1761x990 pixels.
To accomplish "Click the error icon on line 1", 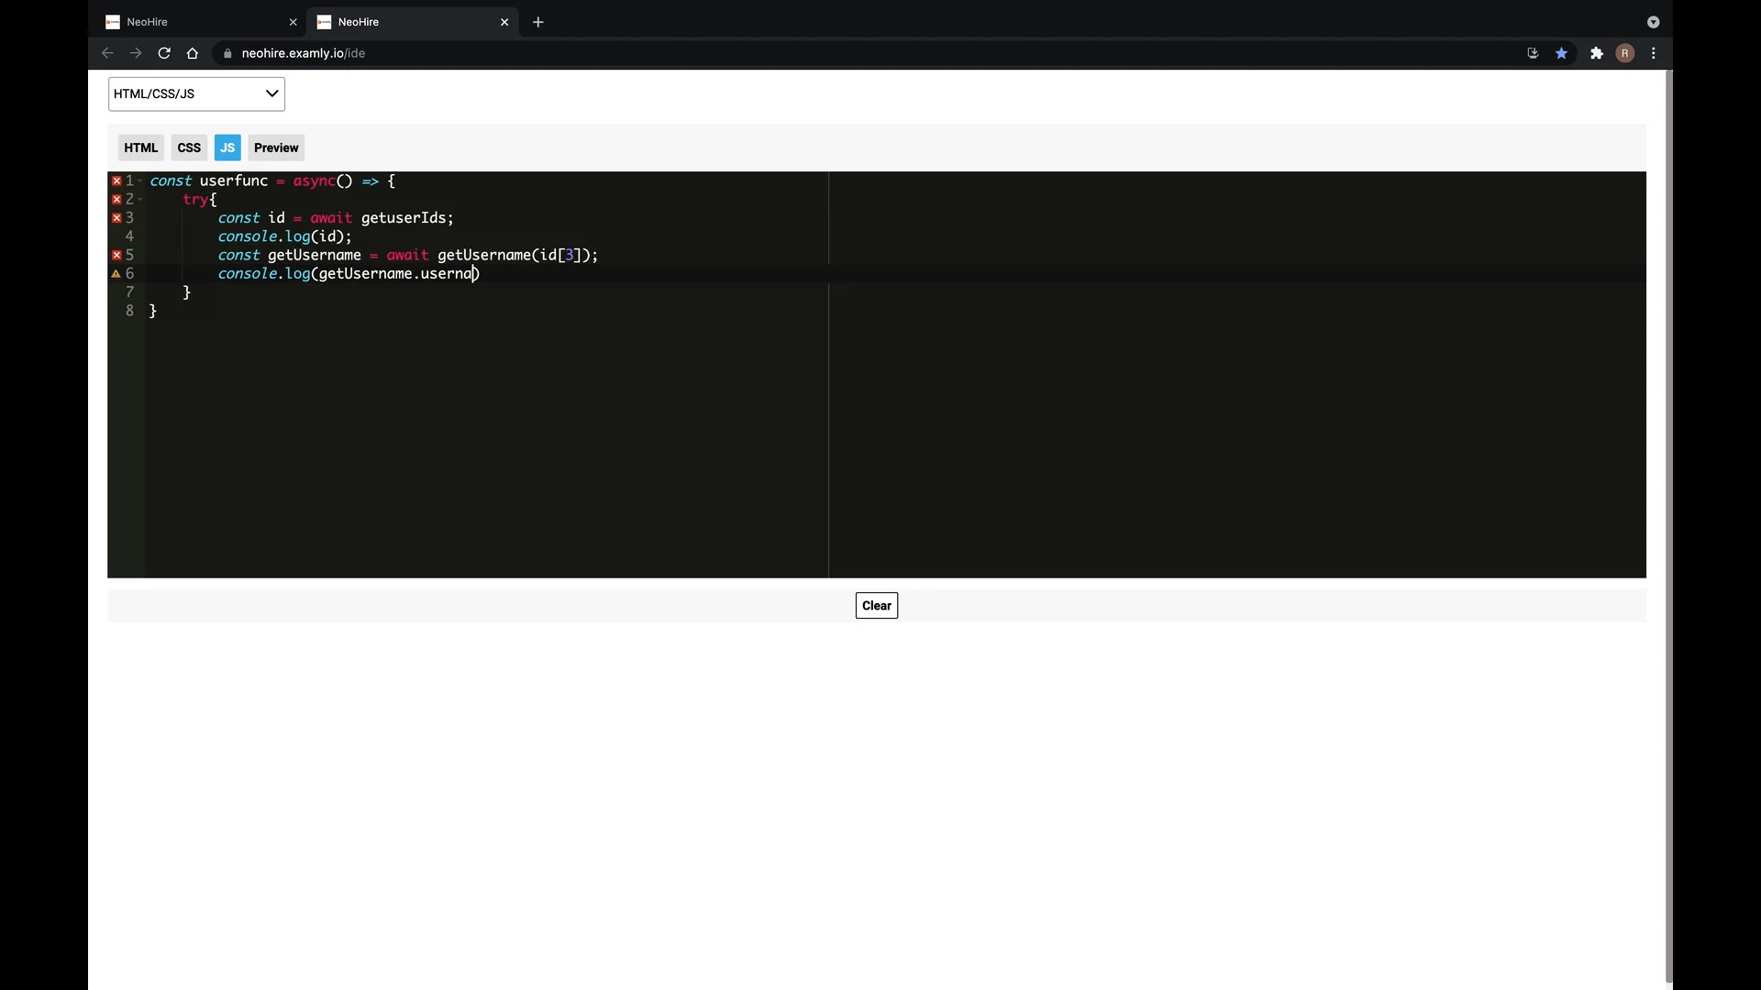I will (x=116, y=181).
